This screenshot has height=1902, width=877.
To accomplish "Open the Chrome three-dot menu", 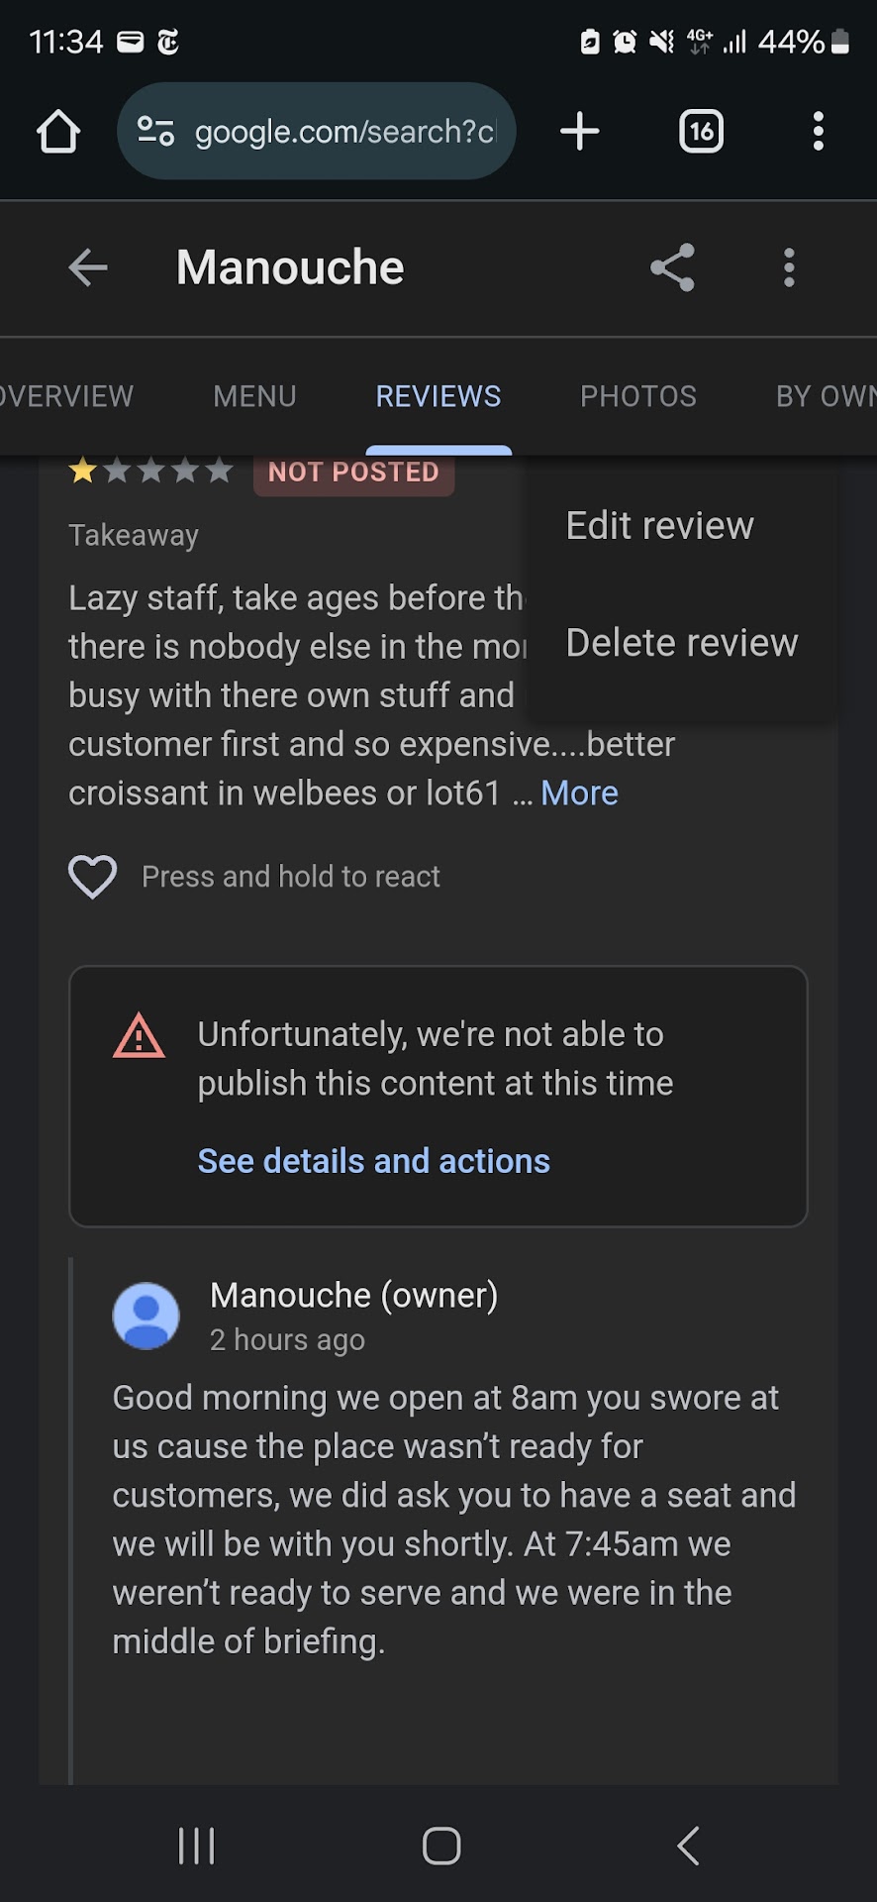I will pos(818,132).
